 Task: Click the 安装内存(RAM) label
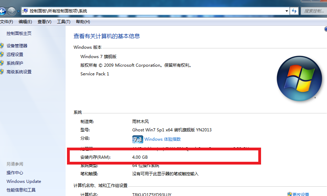point(96,157)
